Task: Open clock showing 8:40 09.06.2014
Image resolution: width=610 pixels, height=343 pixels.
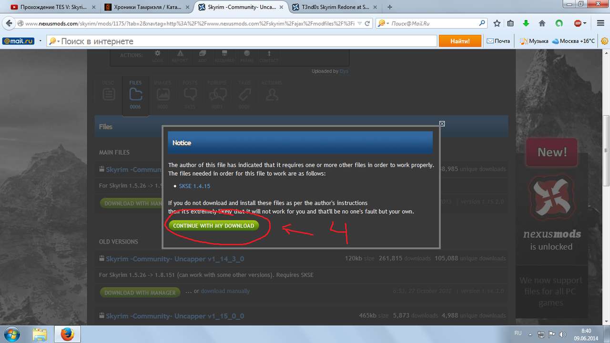Action: (586, 334)
